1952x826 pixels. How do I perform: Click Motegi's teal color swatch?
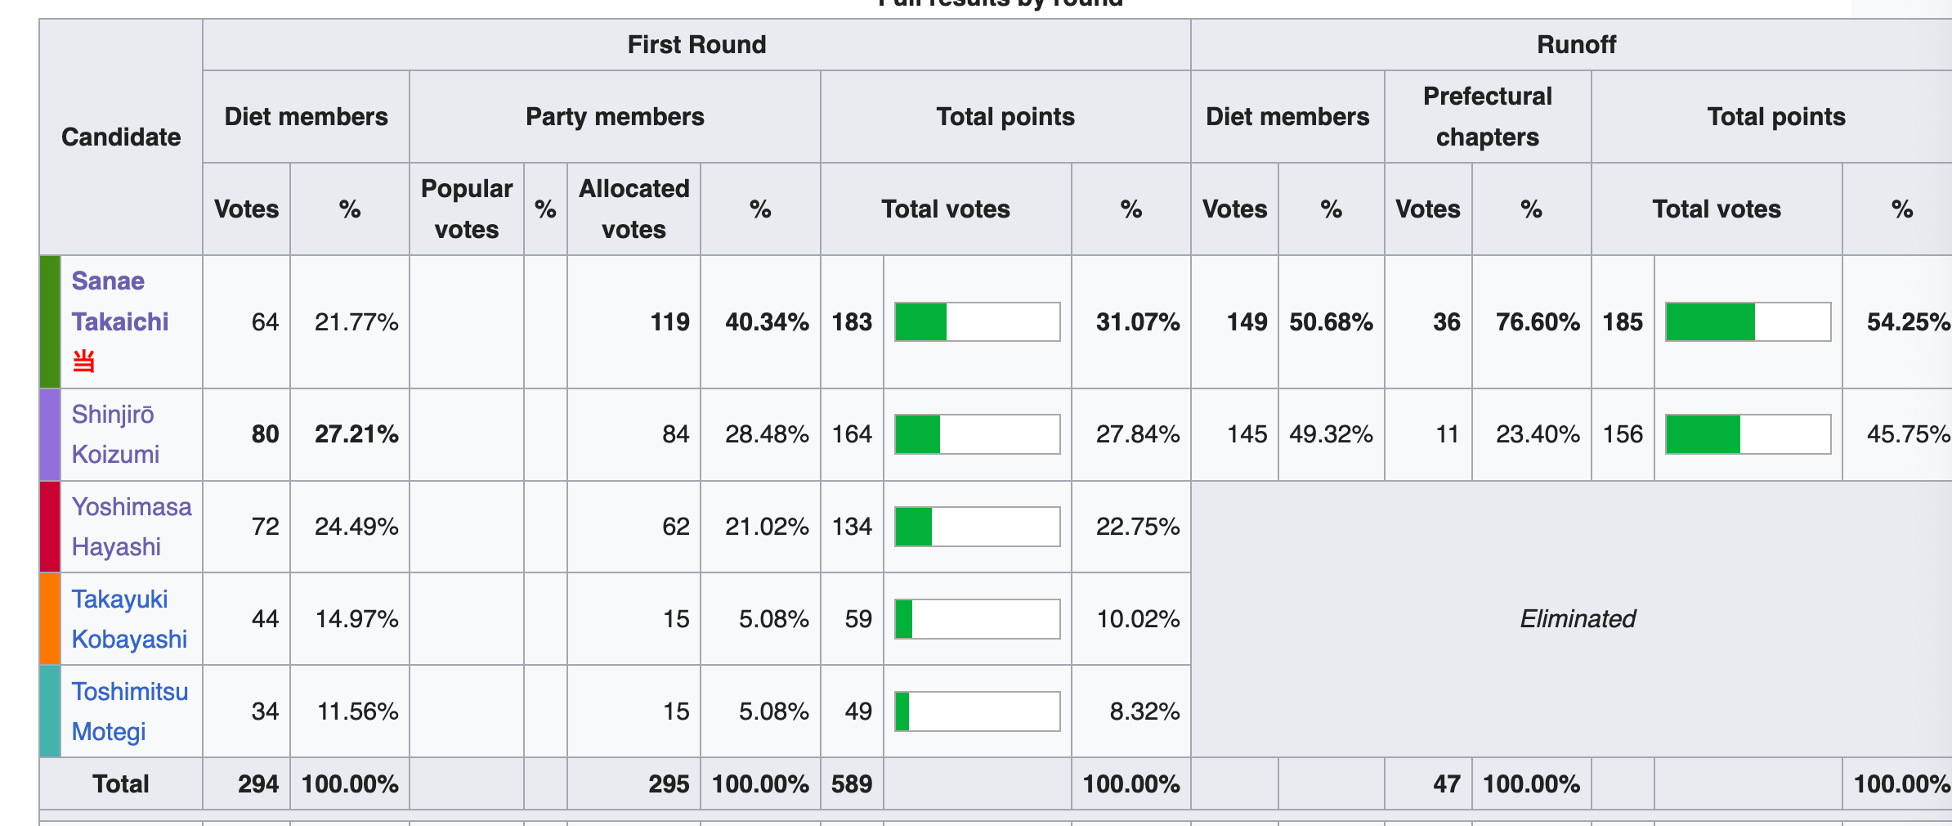(50, 712)
